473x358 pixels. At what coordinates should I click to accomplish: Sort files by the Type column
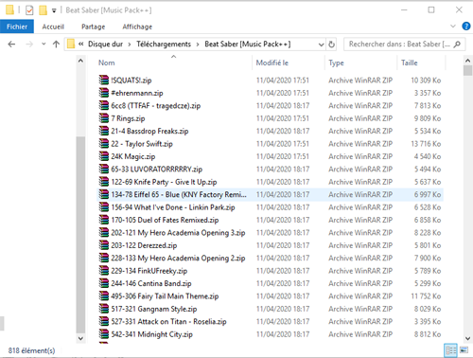(336, 63)
